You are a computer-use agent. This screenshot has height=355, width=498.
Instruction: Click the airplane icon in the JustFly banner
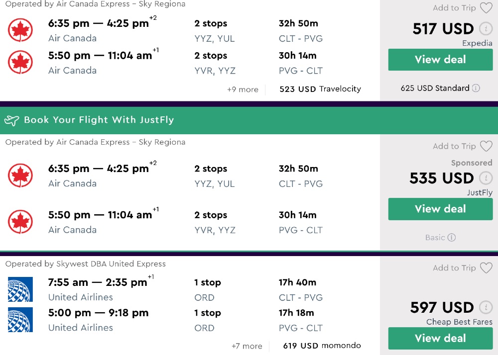click(x=11, y=120)
